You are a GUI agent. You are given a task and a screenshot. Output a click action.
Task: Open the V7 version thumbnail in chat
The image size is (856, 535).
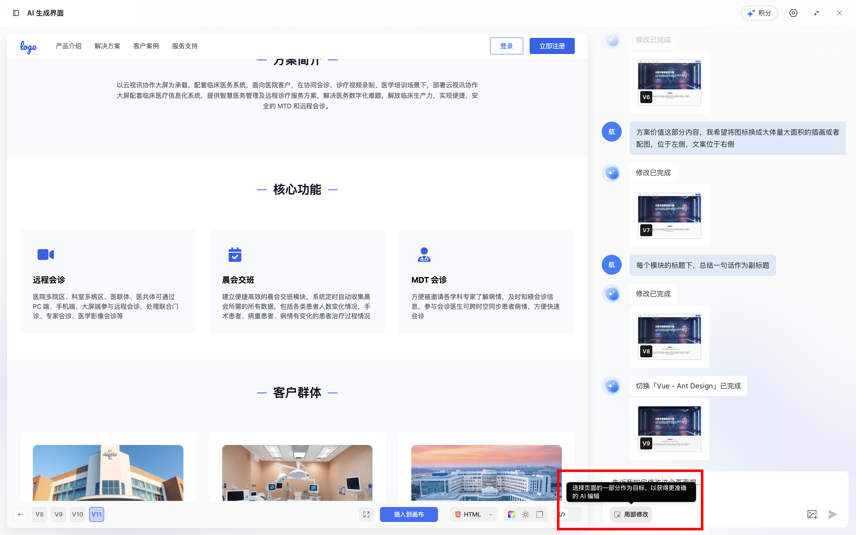point(669,215)
